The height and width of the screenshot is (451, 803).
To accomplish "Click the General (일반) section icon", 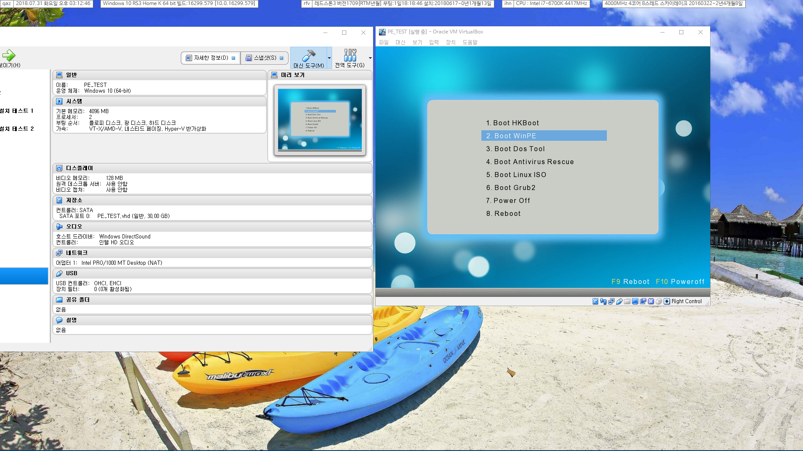I will click(x=59, y=75).
